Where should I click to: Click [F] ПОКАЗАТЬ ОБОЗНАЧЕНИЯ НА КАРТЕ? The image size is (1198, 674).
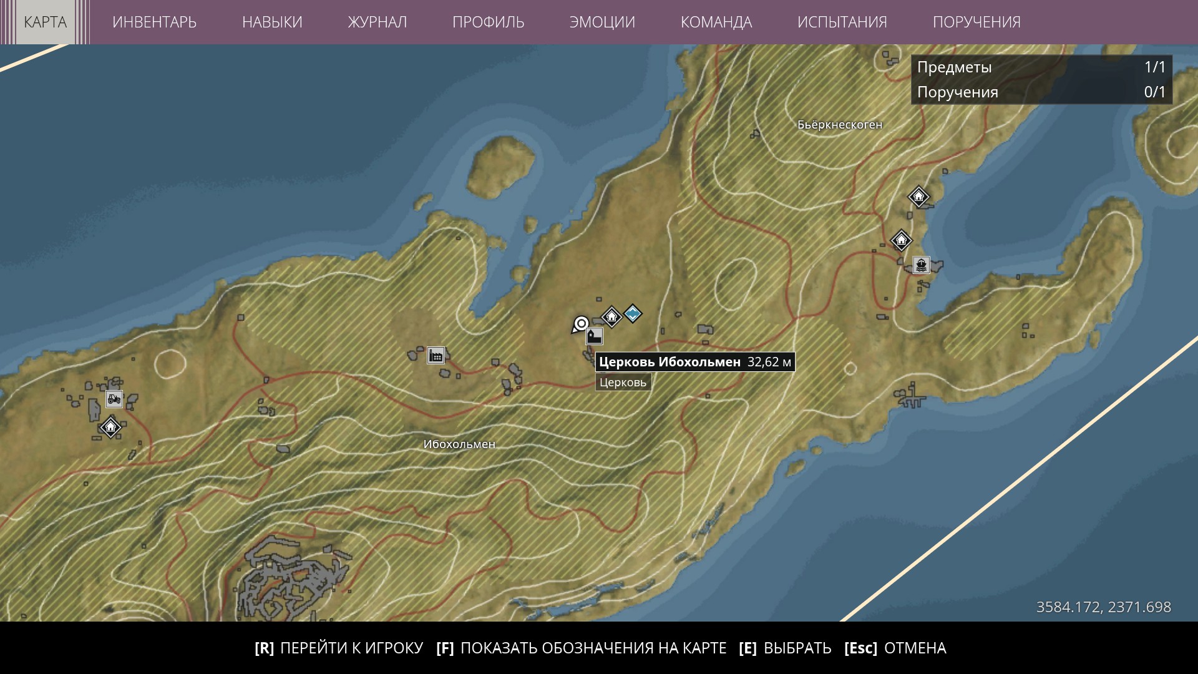click(582, 648)
